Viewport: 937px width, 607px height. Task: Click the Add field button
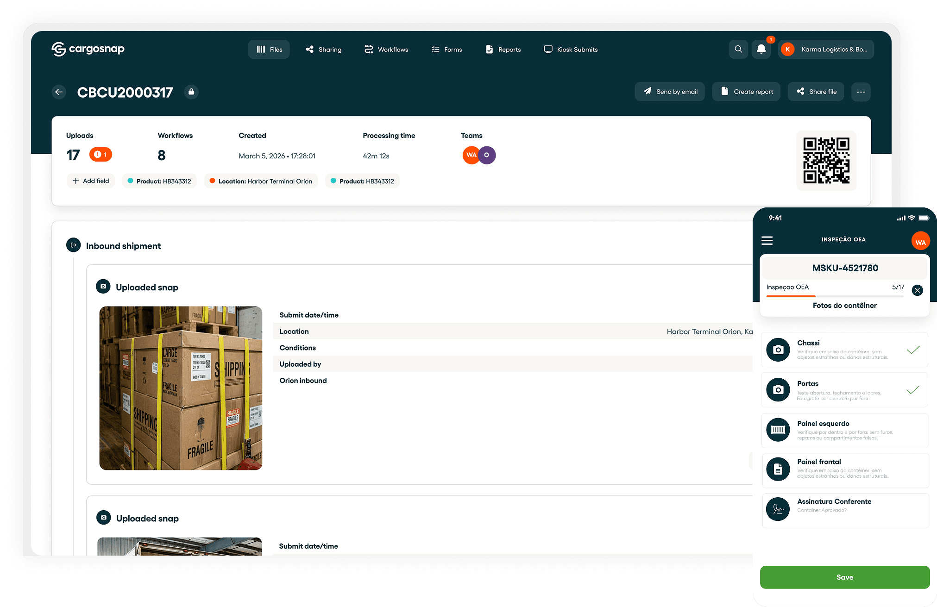91,181
